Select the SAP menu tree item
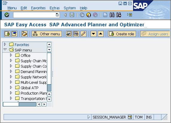The width and height of the screenshot is (171, 123). click(23, 50)
